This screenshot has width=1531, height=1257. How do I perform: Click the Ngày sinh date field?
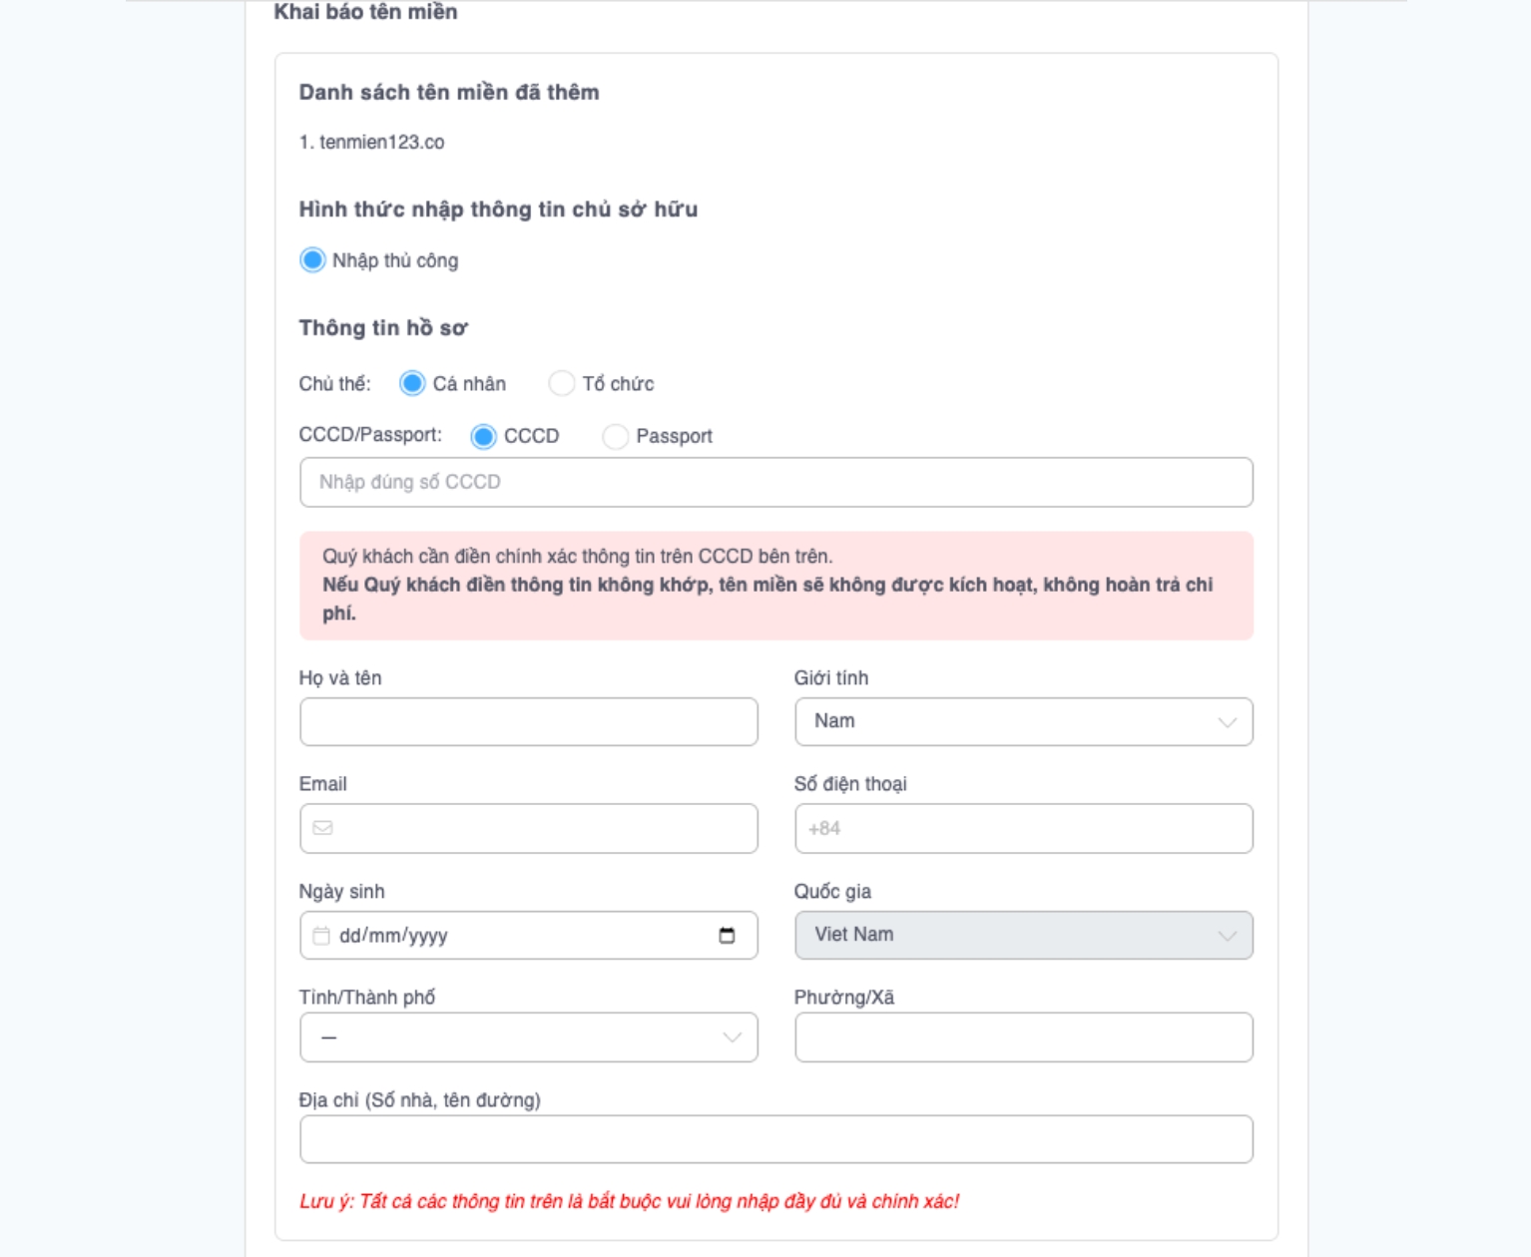[x=519, y=936]
